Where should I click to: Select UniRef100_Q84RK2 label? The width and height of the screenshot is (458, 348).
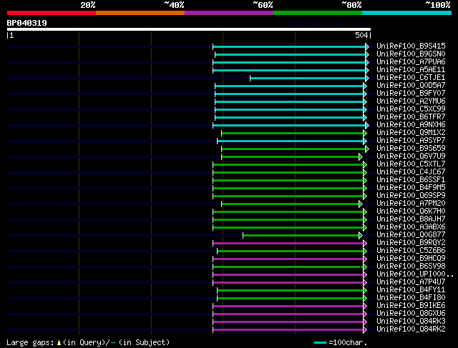pos(411,329)
